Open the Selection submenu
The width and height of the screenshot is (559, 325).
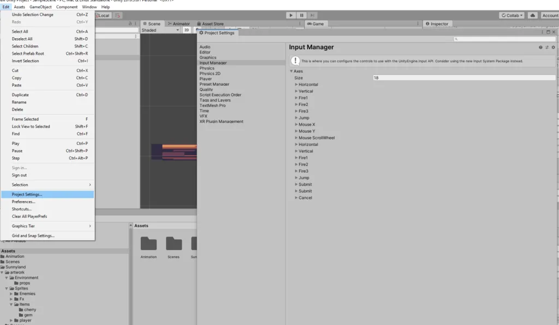tap(48, 185)
